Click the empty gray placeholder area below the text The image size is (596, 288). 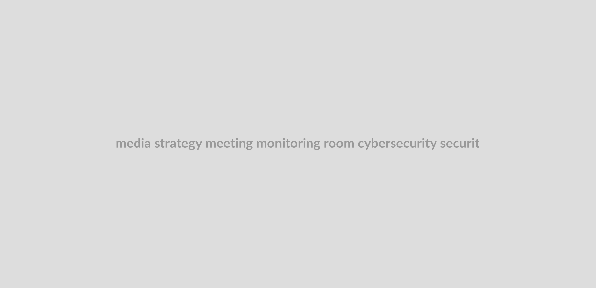[x=298, y=220]
